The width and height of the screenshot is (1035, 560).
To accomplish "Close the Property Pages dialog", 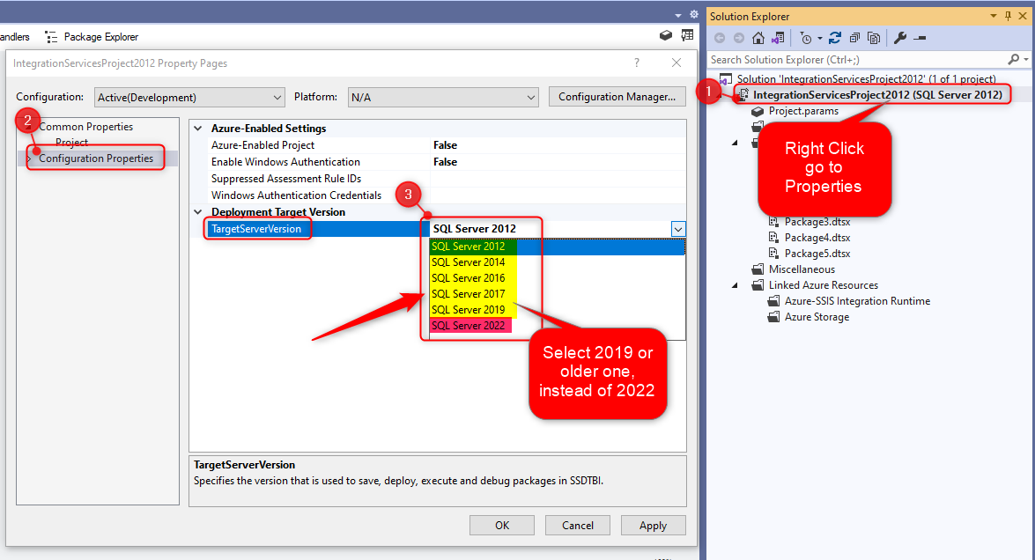I will click(x=676, y=63).
